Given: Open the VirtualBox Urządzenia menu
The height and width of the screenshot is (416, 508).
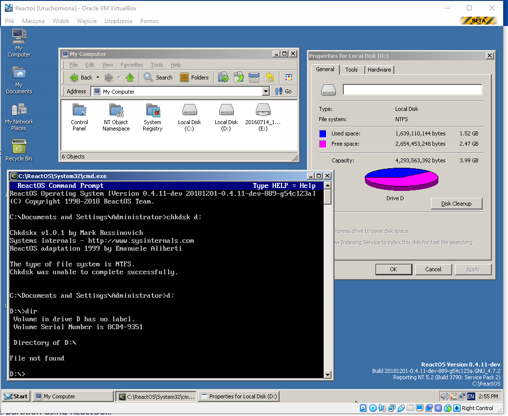Looking at the screenshot, I should point(118,21).
